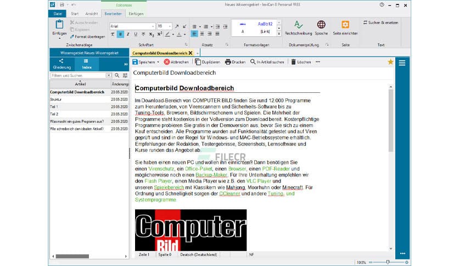Toggle italic formatting

(128, 34)
